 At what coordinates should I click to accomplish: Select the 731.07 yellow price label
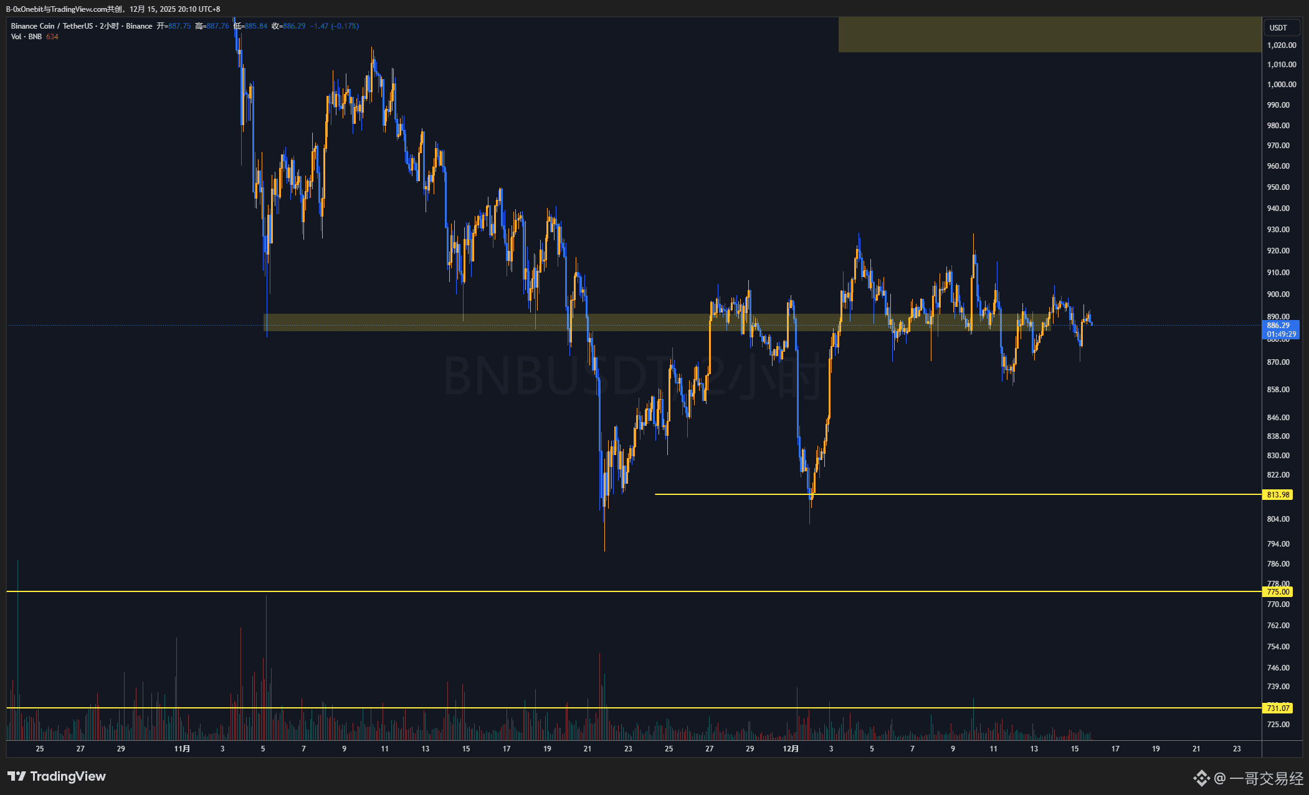click(1277, 708)
